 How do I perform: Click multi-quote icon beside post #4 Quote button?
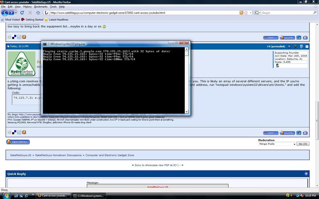(x=299, y=133)
